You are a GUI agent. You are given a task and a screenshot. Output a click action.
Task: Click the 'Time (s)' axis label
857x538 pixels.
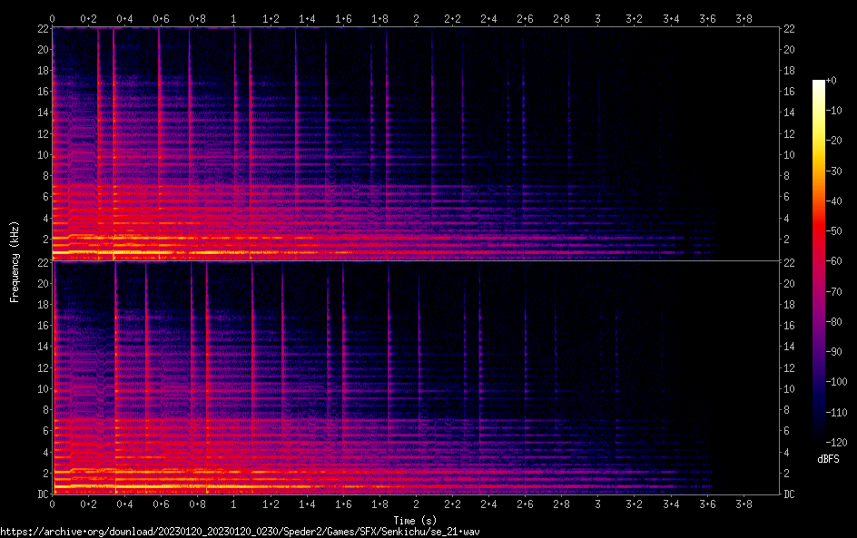[x=416, y=520]
